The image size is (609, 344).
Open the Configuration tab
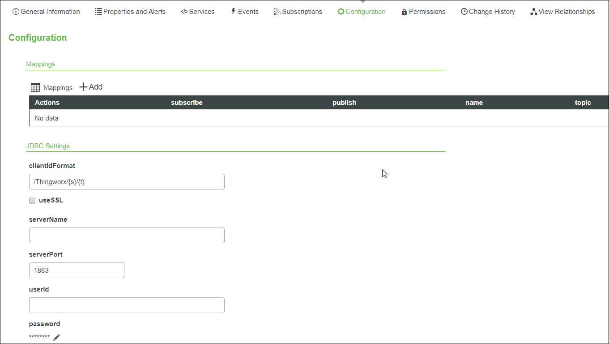(x=362, y=12)
